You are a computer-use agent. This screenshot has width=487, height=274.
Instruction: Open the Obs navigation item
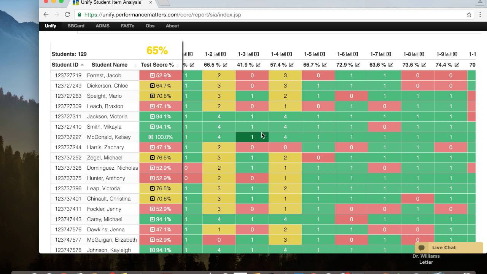(150, 26)
